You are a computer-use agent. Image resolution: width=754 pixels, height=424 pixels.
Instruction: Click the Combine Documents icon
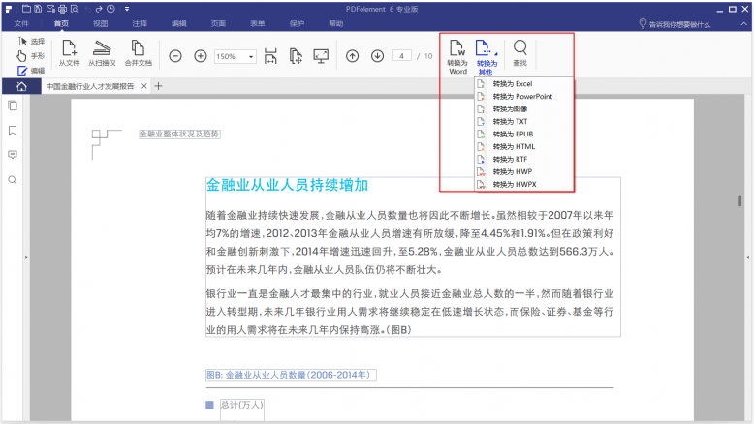coord(138,53)
